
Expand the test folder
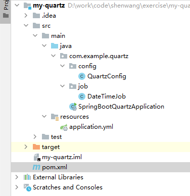click(x=35, y=137)
